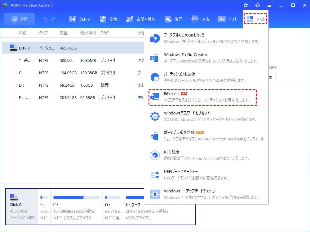
Task: Click the password reset gear-lock icon
Action: point(155,116)
